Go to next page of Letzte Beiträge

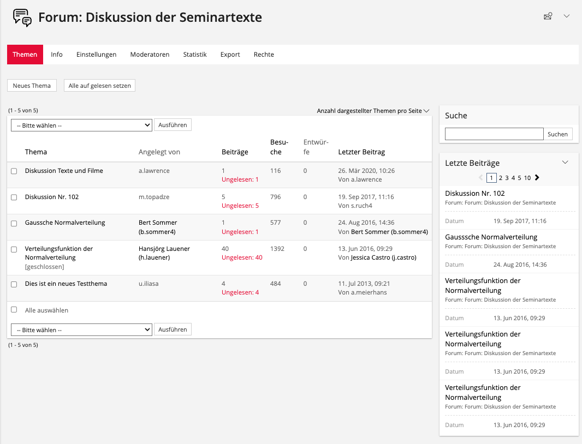(537, 178)
